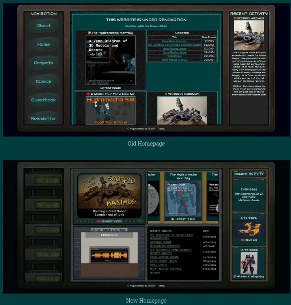Open MAJOR WEBSITE OVERHAUL link in new Website Updates list

[166, 269]
